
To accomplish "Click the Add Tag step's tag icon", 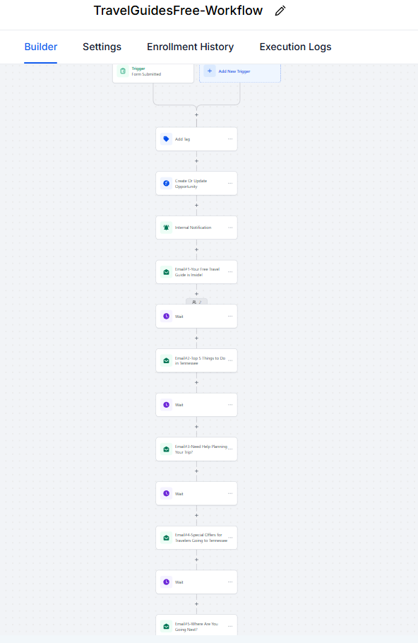I will click(x=167, y=139).
